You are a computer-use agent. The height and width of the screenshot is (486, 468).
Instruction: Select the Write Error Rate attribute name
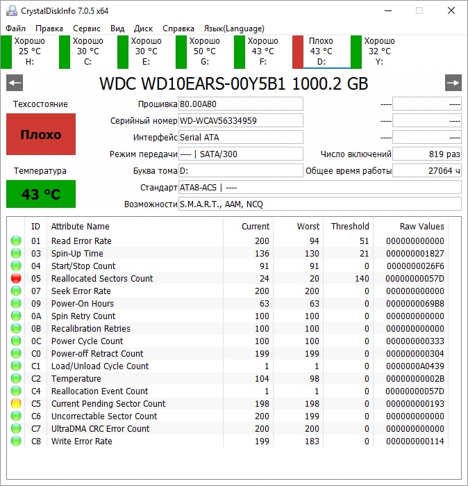(x=82, y=441)
